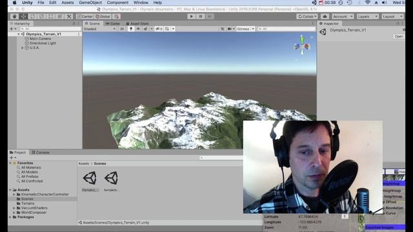Toggle scene lighting lightbulb icon
The image size is (413, 232).
[x=131, y=29]
